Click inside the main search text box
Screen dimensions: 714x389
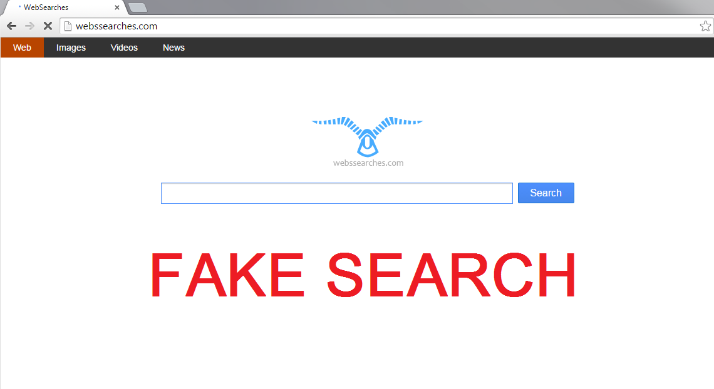click(x=337, y=193)
